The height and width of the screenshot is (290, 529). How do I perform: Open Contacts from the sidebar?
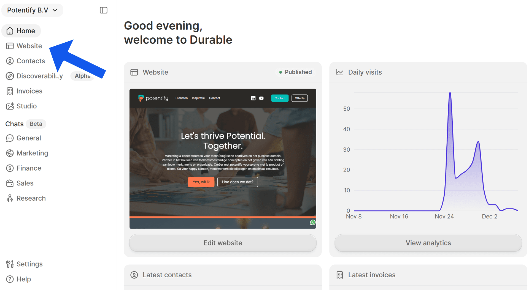(x=26, y=61)
